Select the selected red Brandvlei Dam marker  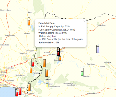click(58, 52)
